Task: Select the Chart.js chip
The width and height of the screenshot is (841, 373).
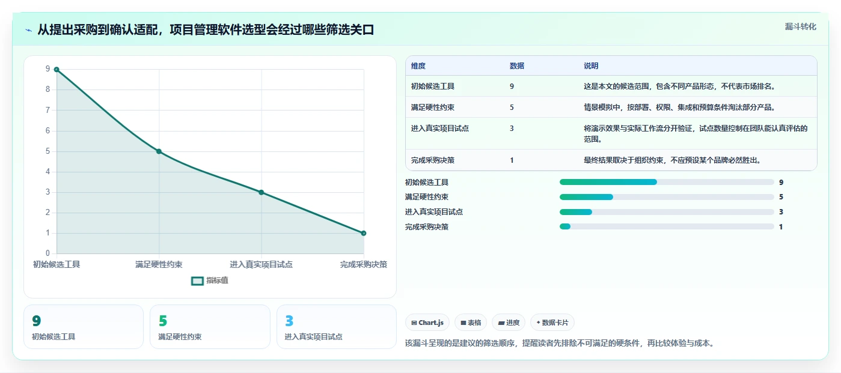Action: [427, 323]
